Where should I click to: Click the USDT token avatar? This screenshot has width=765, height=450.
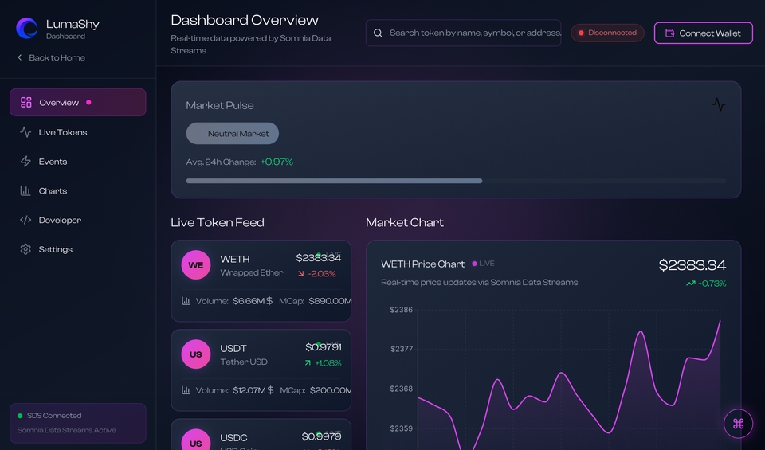click(x=196, y=354)
